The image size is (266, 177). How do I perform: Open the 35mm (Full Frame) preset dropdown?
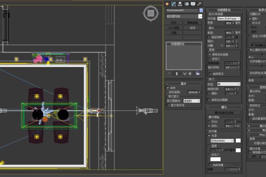[229, 19]
